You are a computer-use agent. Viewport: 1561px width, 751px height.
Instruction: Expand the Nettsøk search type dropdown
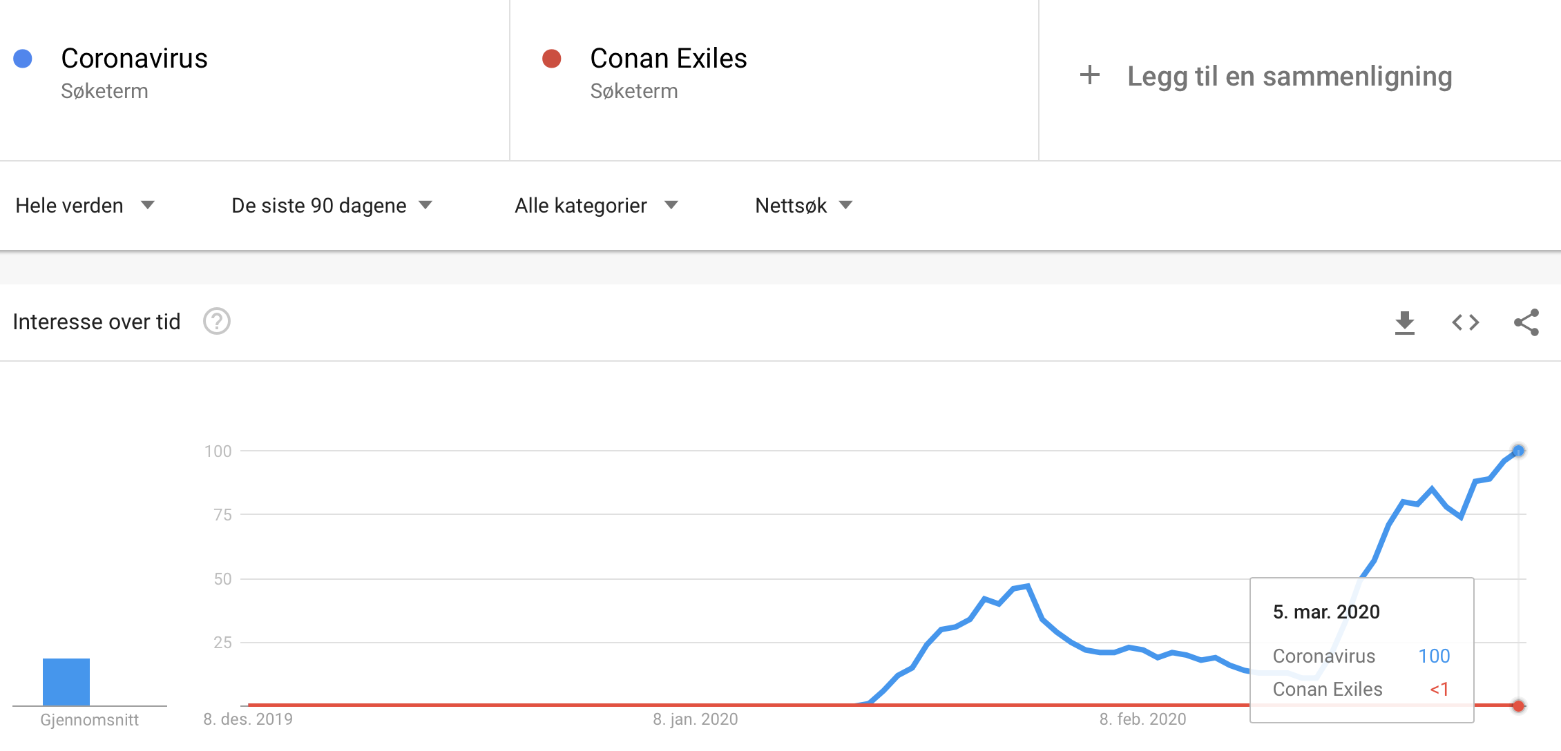click(x=804, y=206)
